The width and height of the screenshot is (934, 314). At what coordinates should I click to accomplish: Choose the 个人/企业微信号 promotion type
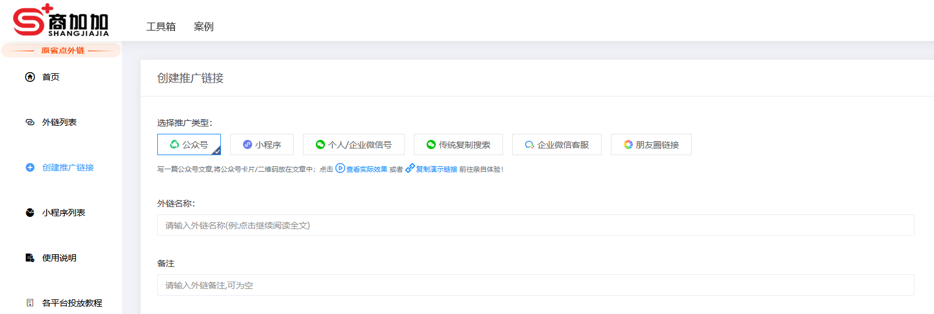353,145
